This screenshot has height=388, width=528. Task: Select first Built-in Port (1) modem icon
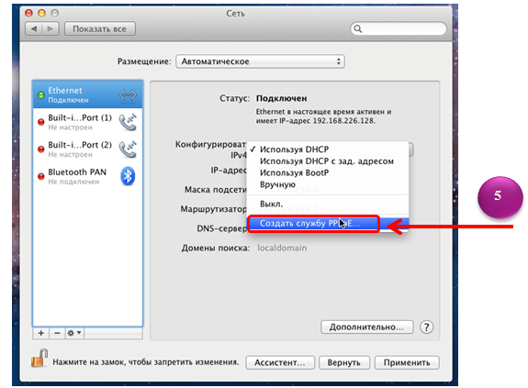pyautogui.click(x=128, y=122)
